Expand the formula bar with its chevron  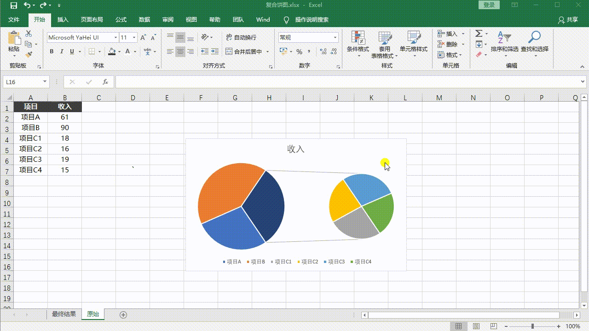(x=583, y=82)
